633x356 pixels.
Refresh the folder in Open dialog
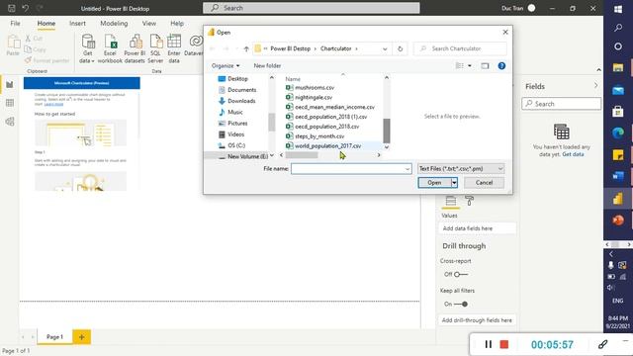click(x=400, y=48)
